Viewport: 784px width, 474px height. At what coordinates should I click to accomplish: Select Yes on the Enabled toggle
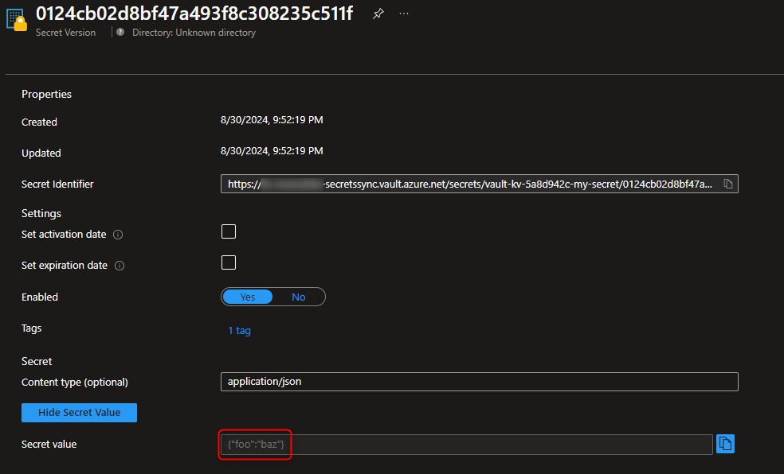click(x=248, y=297)
